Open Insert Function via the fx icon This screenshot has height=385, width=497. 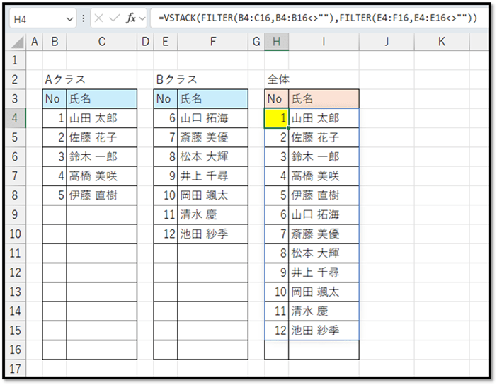click(x=130, y=18)
